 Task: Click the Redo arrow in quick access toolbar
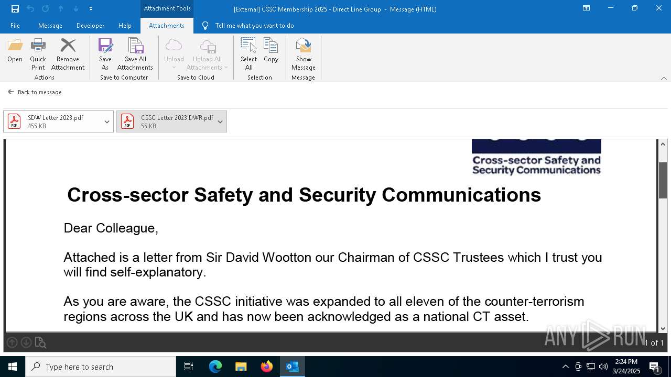[46, 9]
